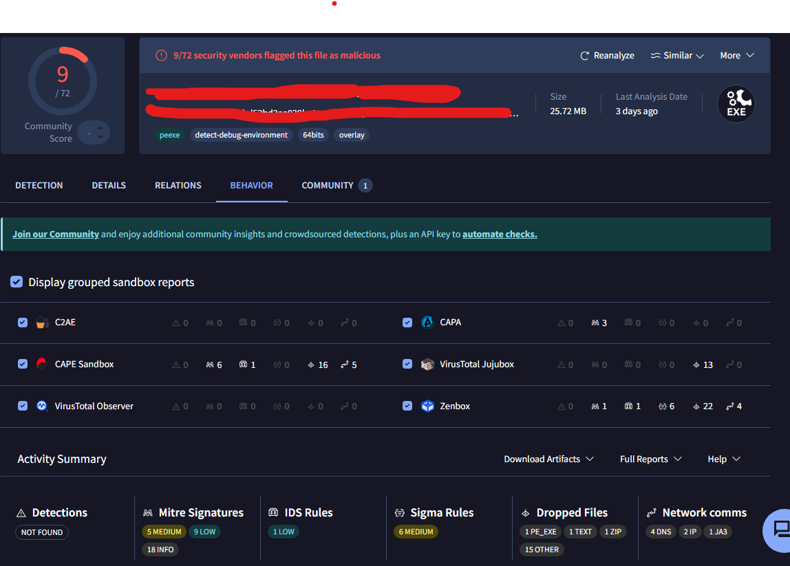
Task: Open the More dropdown menu
Action: (736, 56)
